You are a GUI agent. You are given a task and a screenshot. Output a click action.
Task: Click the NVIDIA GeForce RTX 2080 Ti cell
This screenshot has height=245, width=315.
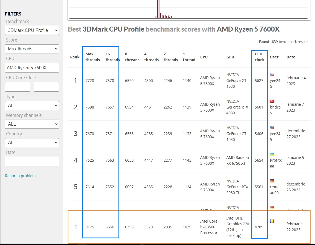pyautogui.click(x=237, y=187)
